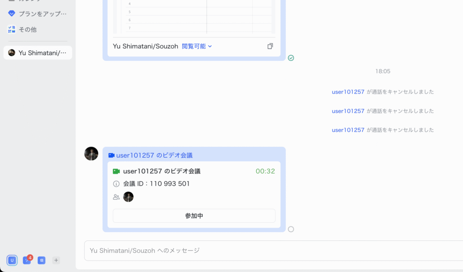Click the blue video camera header icon

[x=111, y=155]
